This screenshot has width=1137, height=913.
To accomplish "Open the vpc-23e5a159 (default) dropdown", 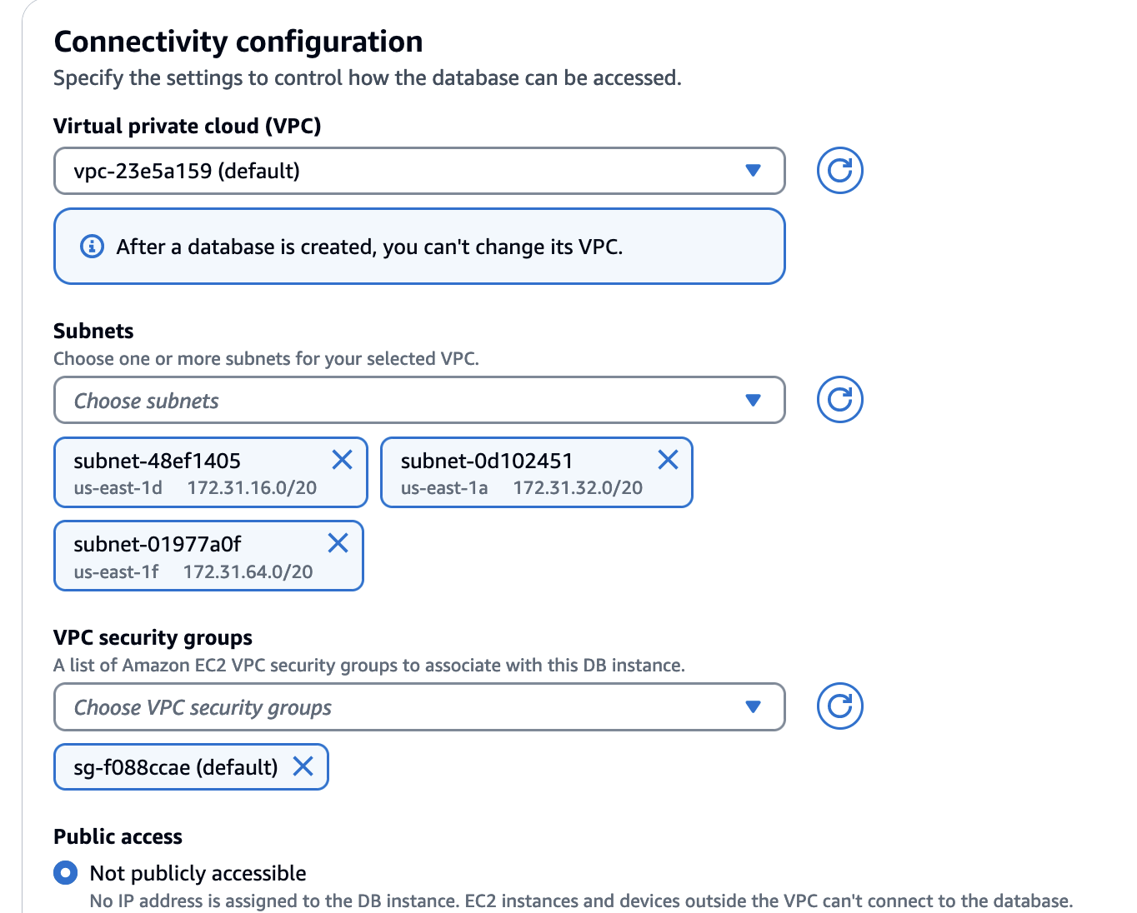I will pyautogui.click(x=419, y=171).
